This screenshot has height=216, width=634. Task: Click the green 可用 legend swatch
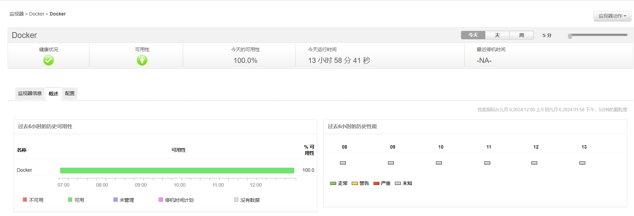click(70, 199)
